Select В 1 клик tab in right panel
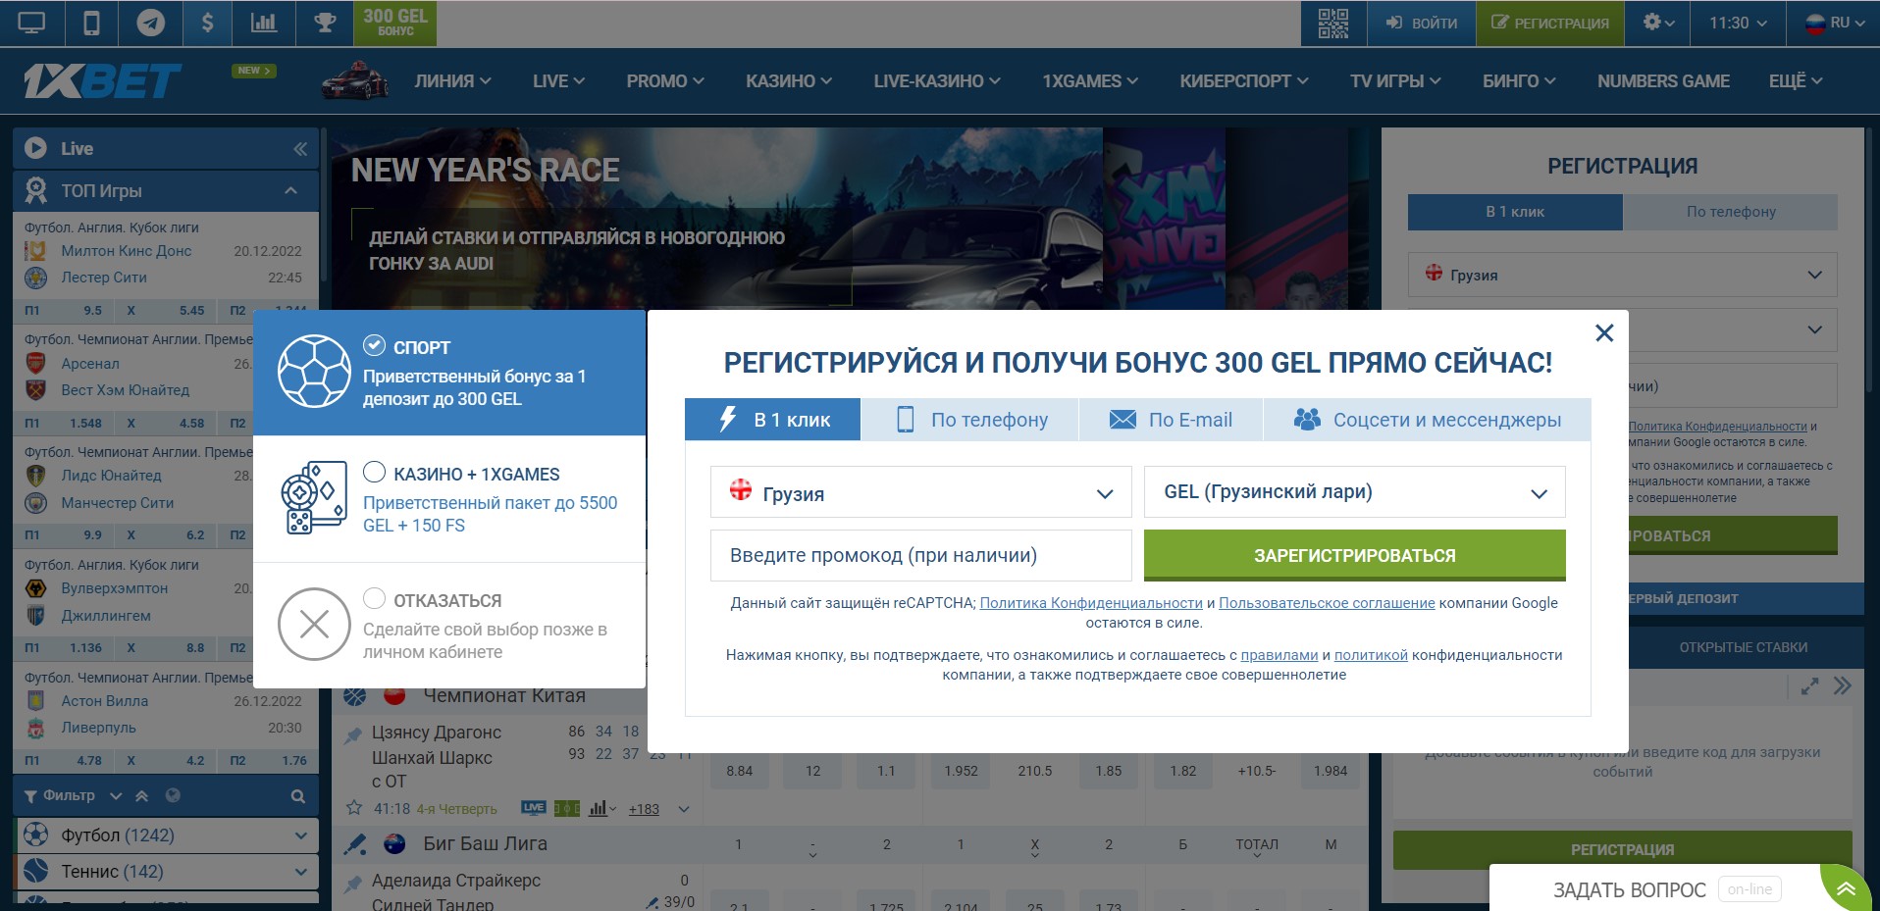The image size is (1880, 911). 1515,212
